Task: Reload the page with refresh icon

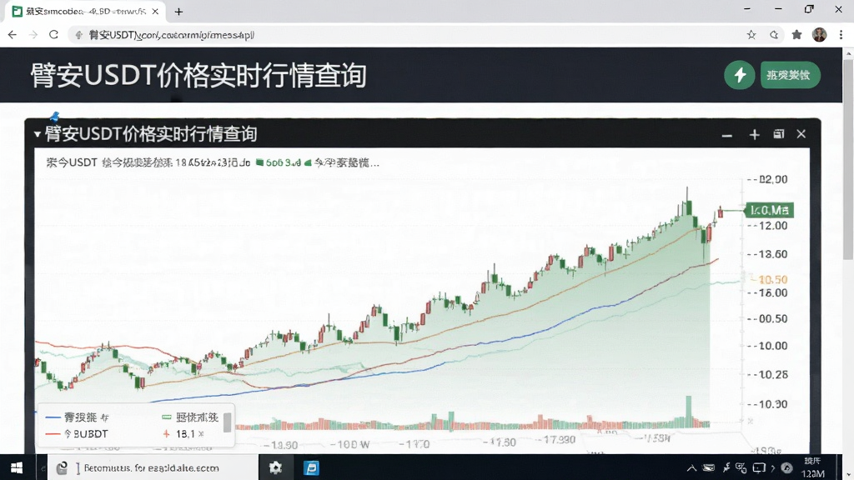Action: tap(53, 35)
